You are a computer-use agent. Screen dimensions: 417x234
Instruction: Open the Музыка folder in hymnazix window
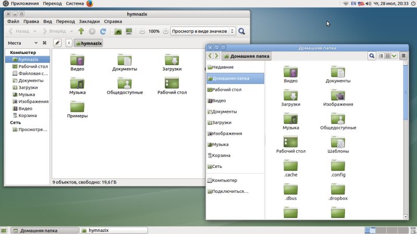pos(77,86)
